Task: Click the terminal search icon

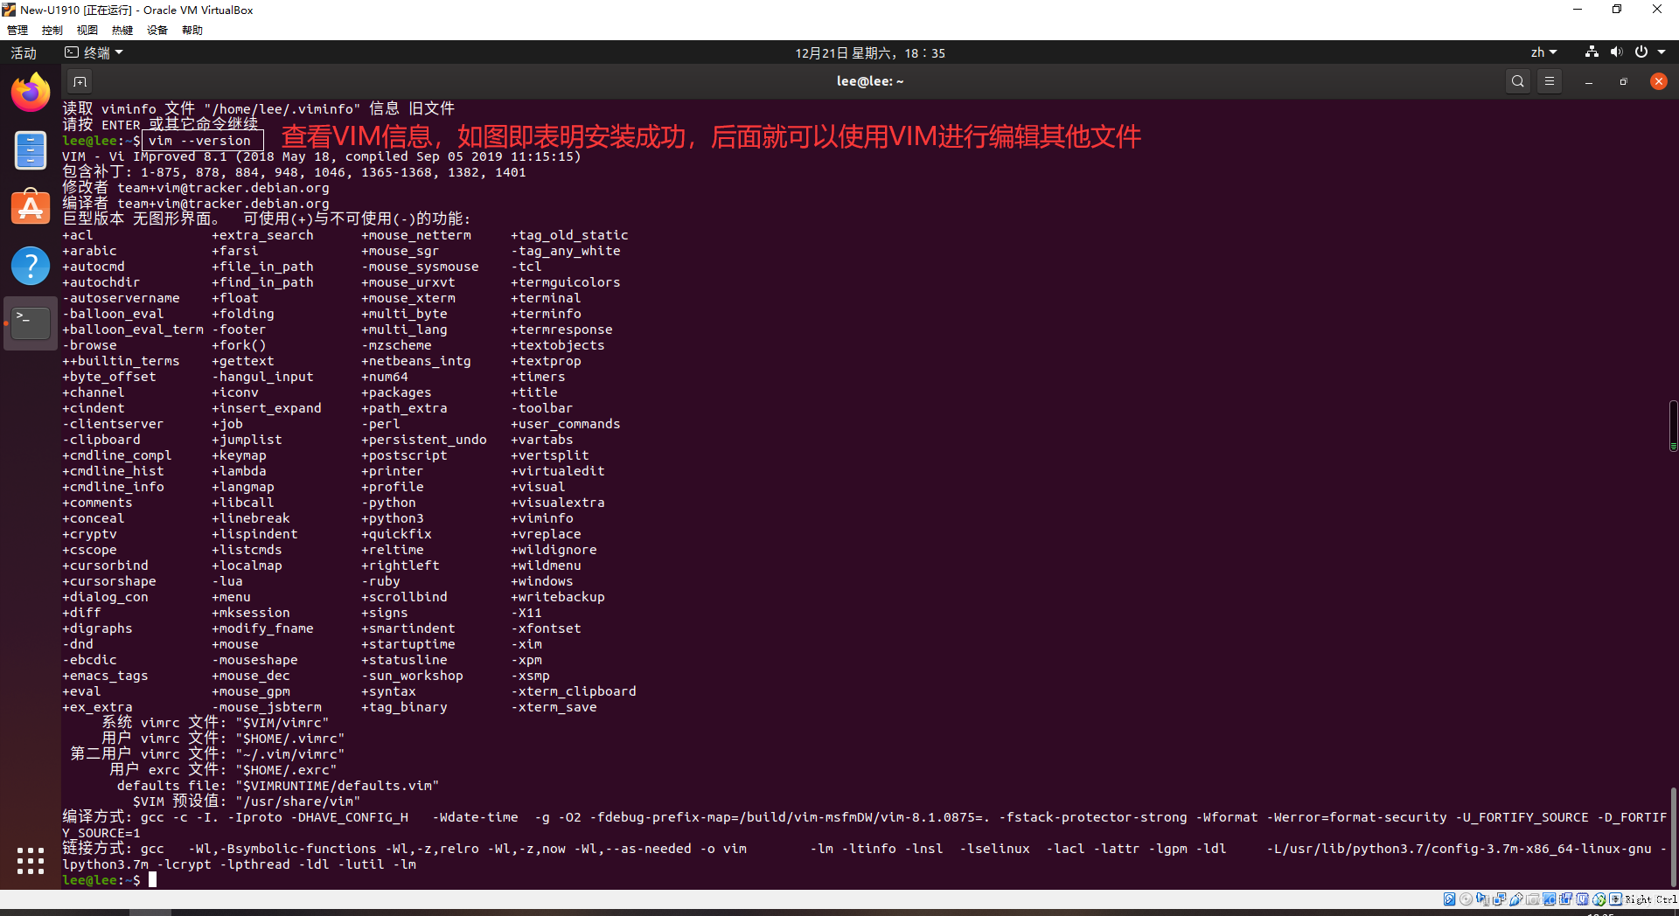Action: click(1518, 81)
